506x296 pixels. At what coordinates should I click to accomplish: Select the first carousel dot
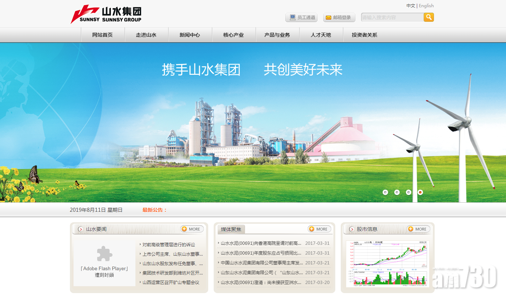tap(386, 192)
